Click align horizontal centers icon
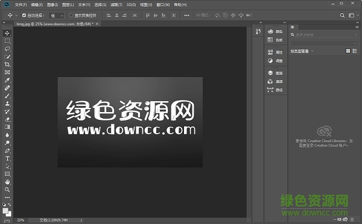The image size is (362, 224). point(117,16)
